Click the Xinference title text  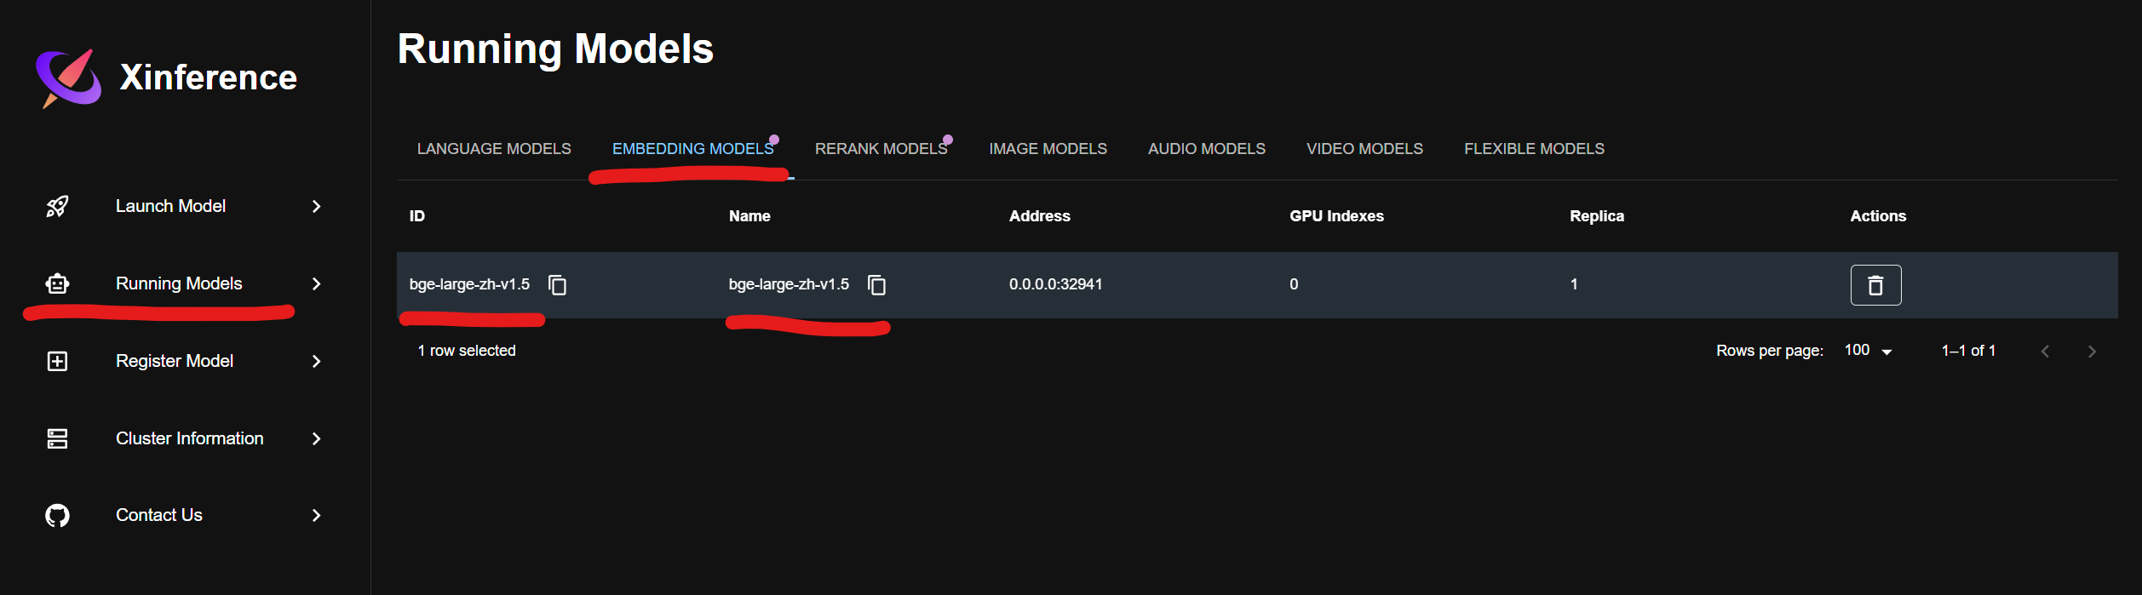tap(209, 77)
